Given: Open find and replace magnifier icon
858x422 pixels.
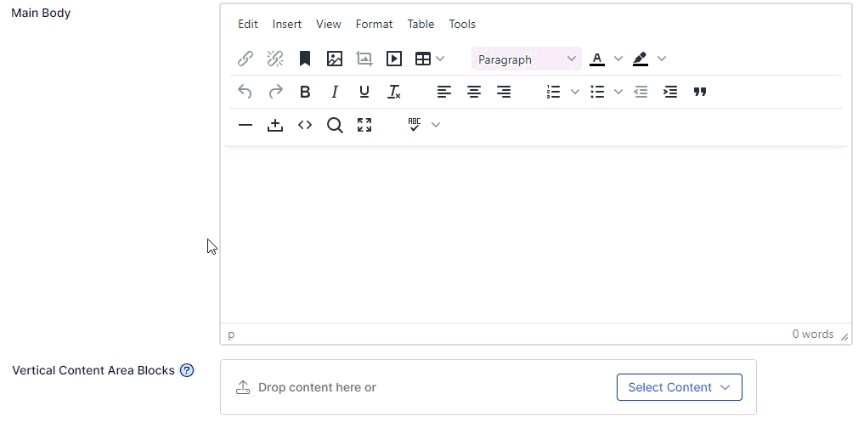Looking at the screenshot, I should tap(335, 125).
